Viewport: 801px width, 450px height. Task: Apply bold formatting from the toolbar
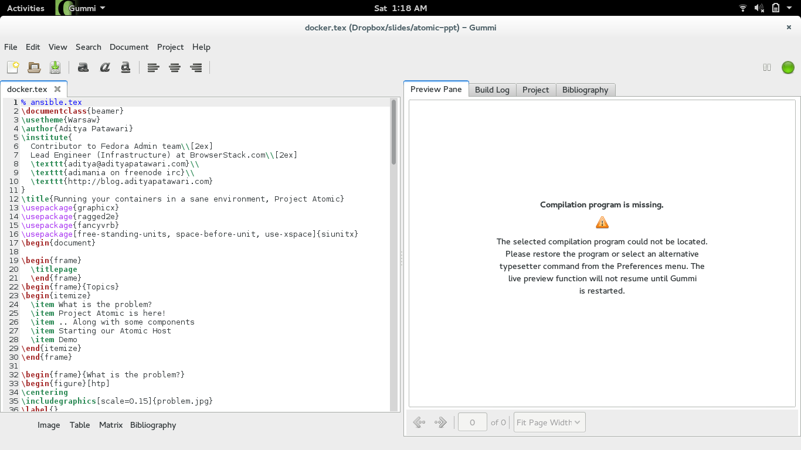point(83,67)
